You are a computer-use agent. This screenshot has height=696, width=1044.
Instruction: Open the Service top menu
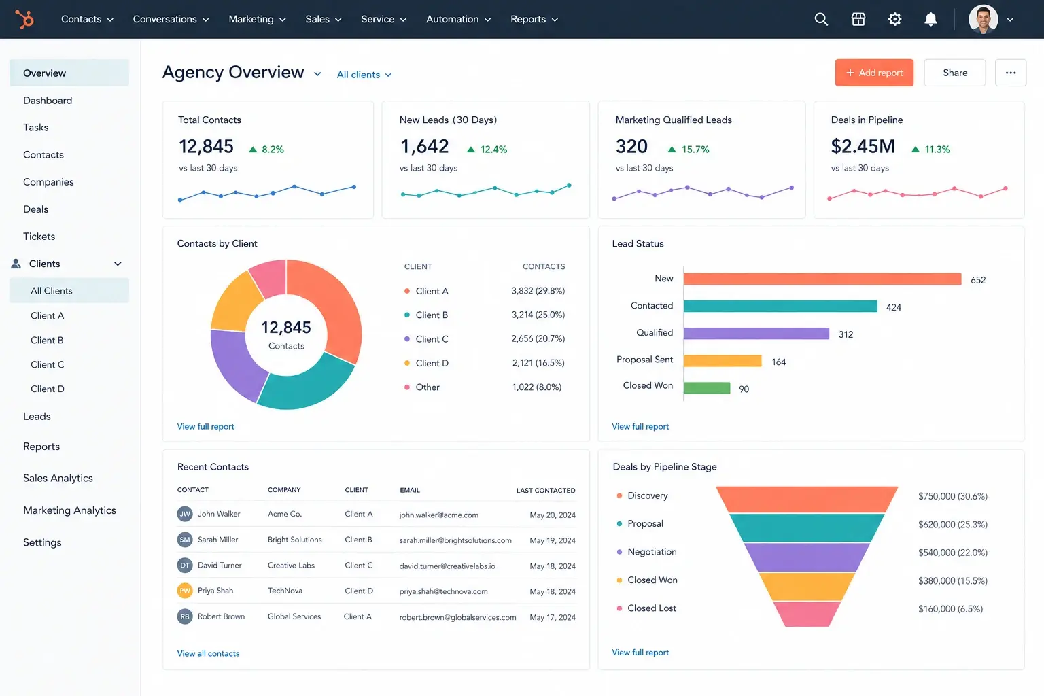coord(383,19)
